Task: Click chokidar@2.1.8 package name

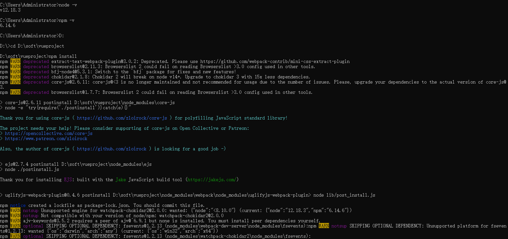Action: (x=71, y=77)
